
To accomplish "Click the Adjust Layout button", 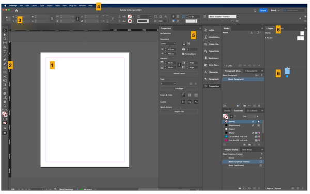I will [179, 73].
